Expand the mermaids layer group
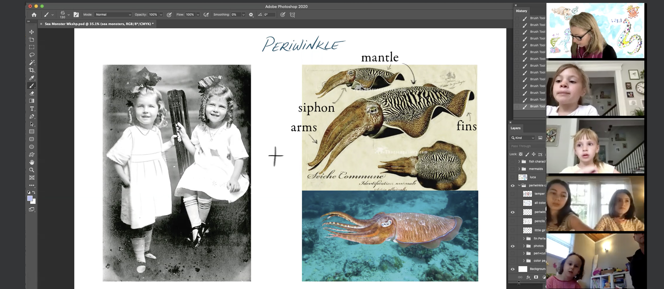This screenshot has width=664, height=289. pyautogui.click(x=519, y=169)
